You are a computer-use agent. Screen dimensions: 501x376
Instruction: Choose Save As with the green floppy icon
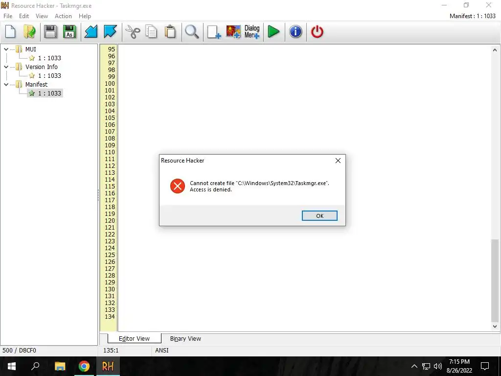tap(69, 32)
